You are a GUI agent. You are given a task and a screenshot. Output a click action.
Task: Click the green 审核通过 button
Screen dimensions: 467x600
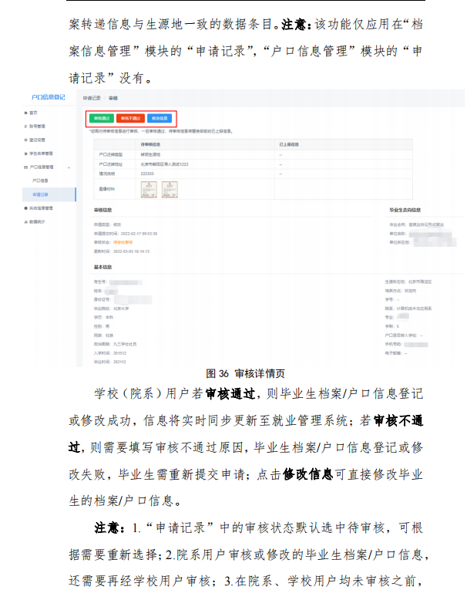[x=102, y=118]
